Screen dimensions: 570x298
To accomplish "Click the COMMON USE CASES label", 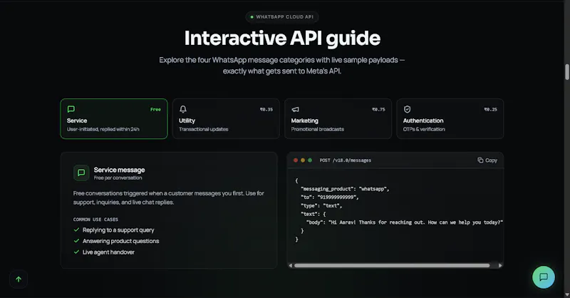I will [95, 220].
